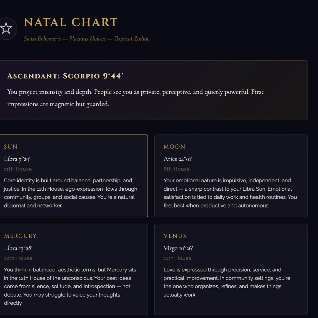Image resolution: width=318 pixels, height=318 pixels.
Task: Click the 12th House label under Mercury
Action: click(18, 258)
